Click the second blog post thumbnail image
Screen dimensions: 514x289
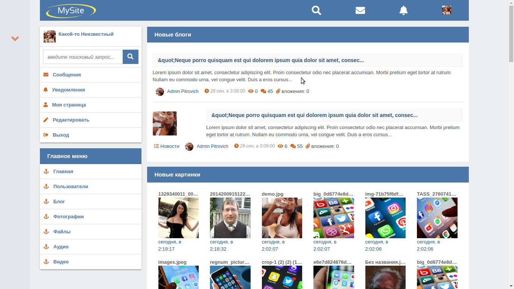click(x=165, y=123)
